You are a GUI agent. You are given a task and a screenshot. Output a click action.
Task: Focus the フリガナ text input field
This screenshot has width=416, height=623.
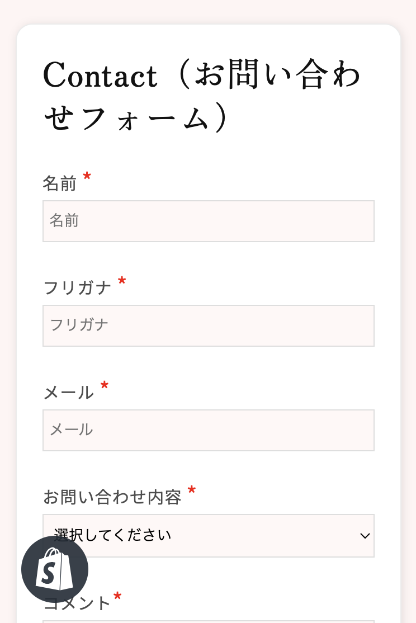pos(209,326)
